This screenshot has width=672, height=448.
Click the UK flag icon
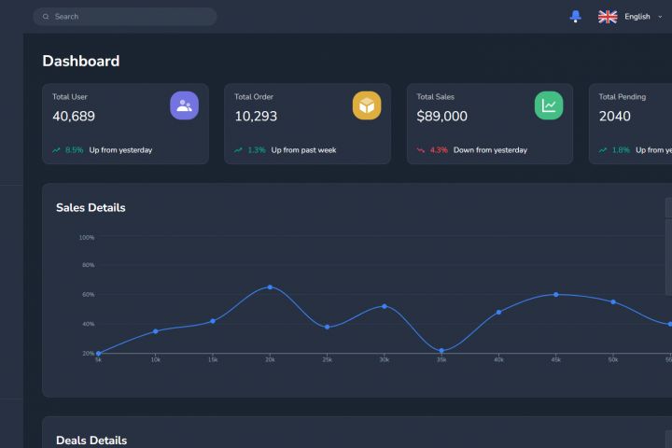tap(608, 17)
